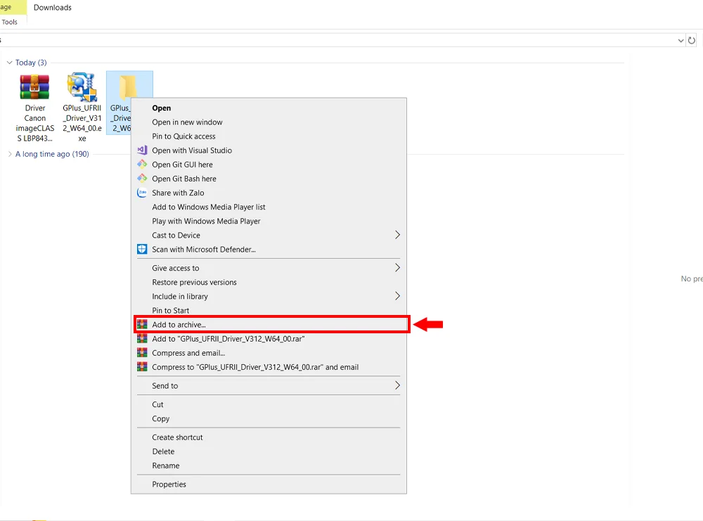Select Share with Zalo
This screenshot has width=703, height=521.
pos(269,193)
